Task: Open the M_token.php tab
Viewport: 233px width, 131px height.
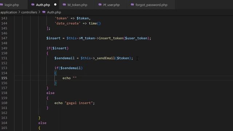Action: point(77,5)
